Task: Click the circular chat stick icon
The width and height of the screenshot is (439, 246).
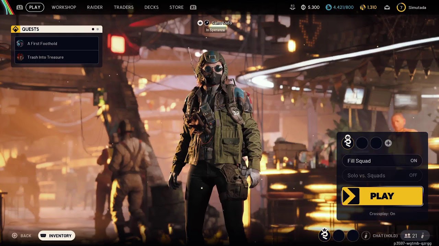Action: click(366, 235)
